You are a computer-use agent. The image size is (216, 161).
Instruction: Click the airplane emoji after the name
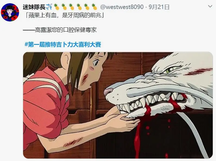click(49, 7)
